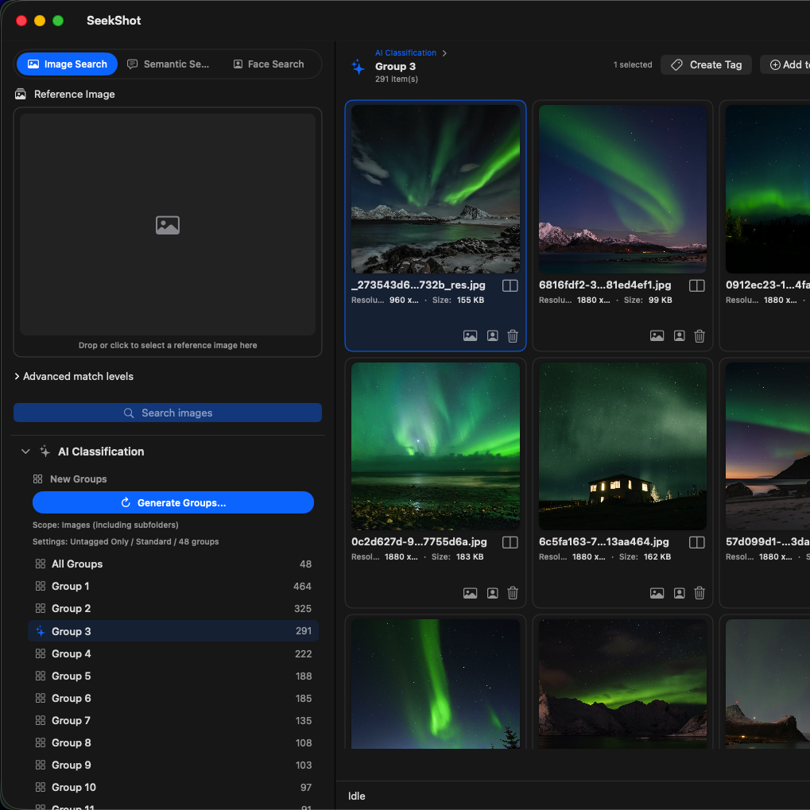Viewport: 810px width, 810px height.
Task: Click the 'Size: 155 KB' text
Action: (458, 300)
